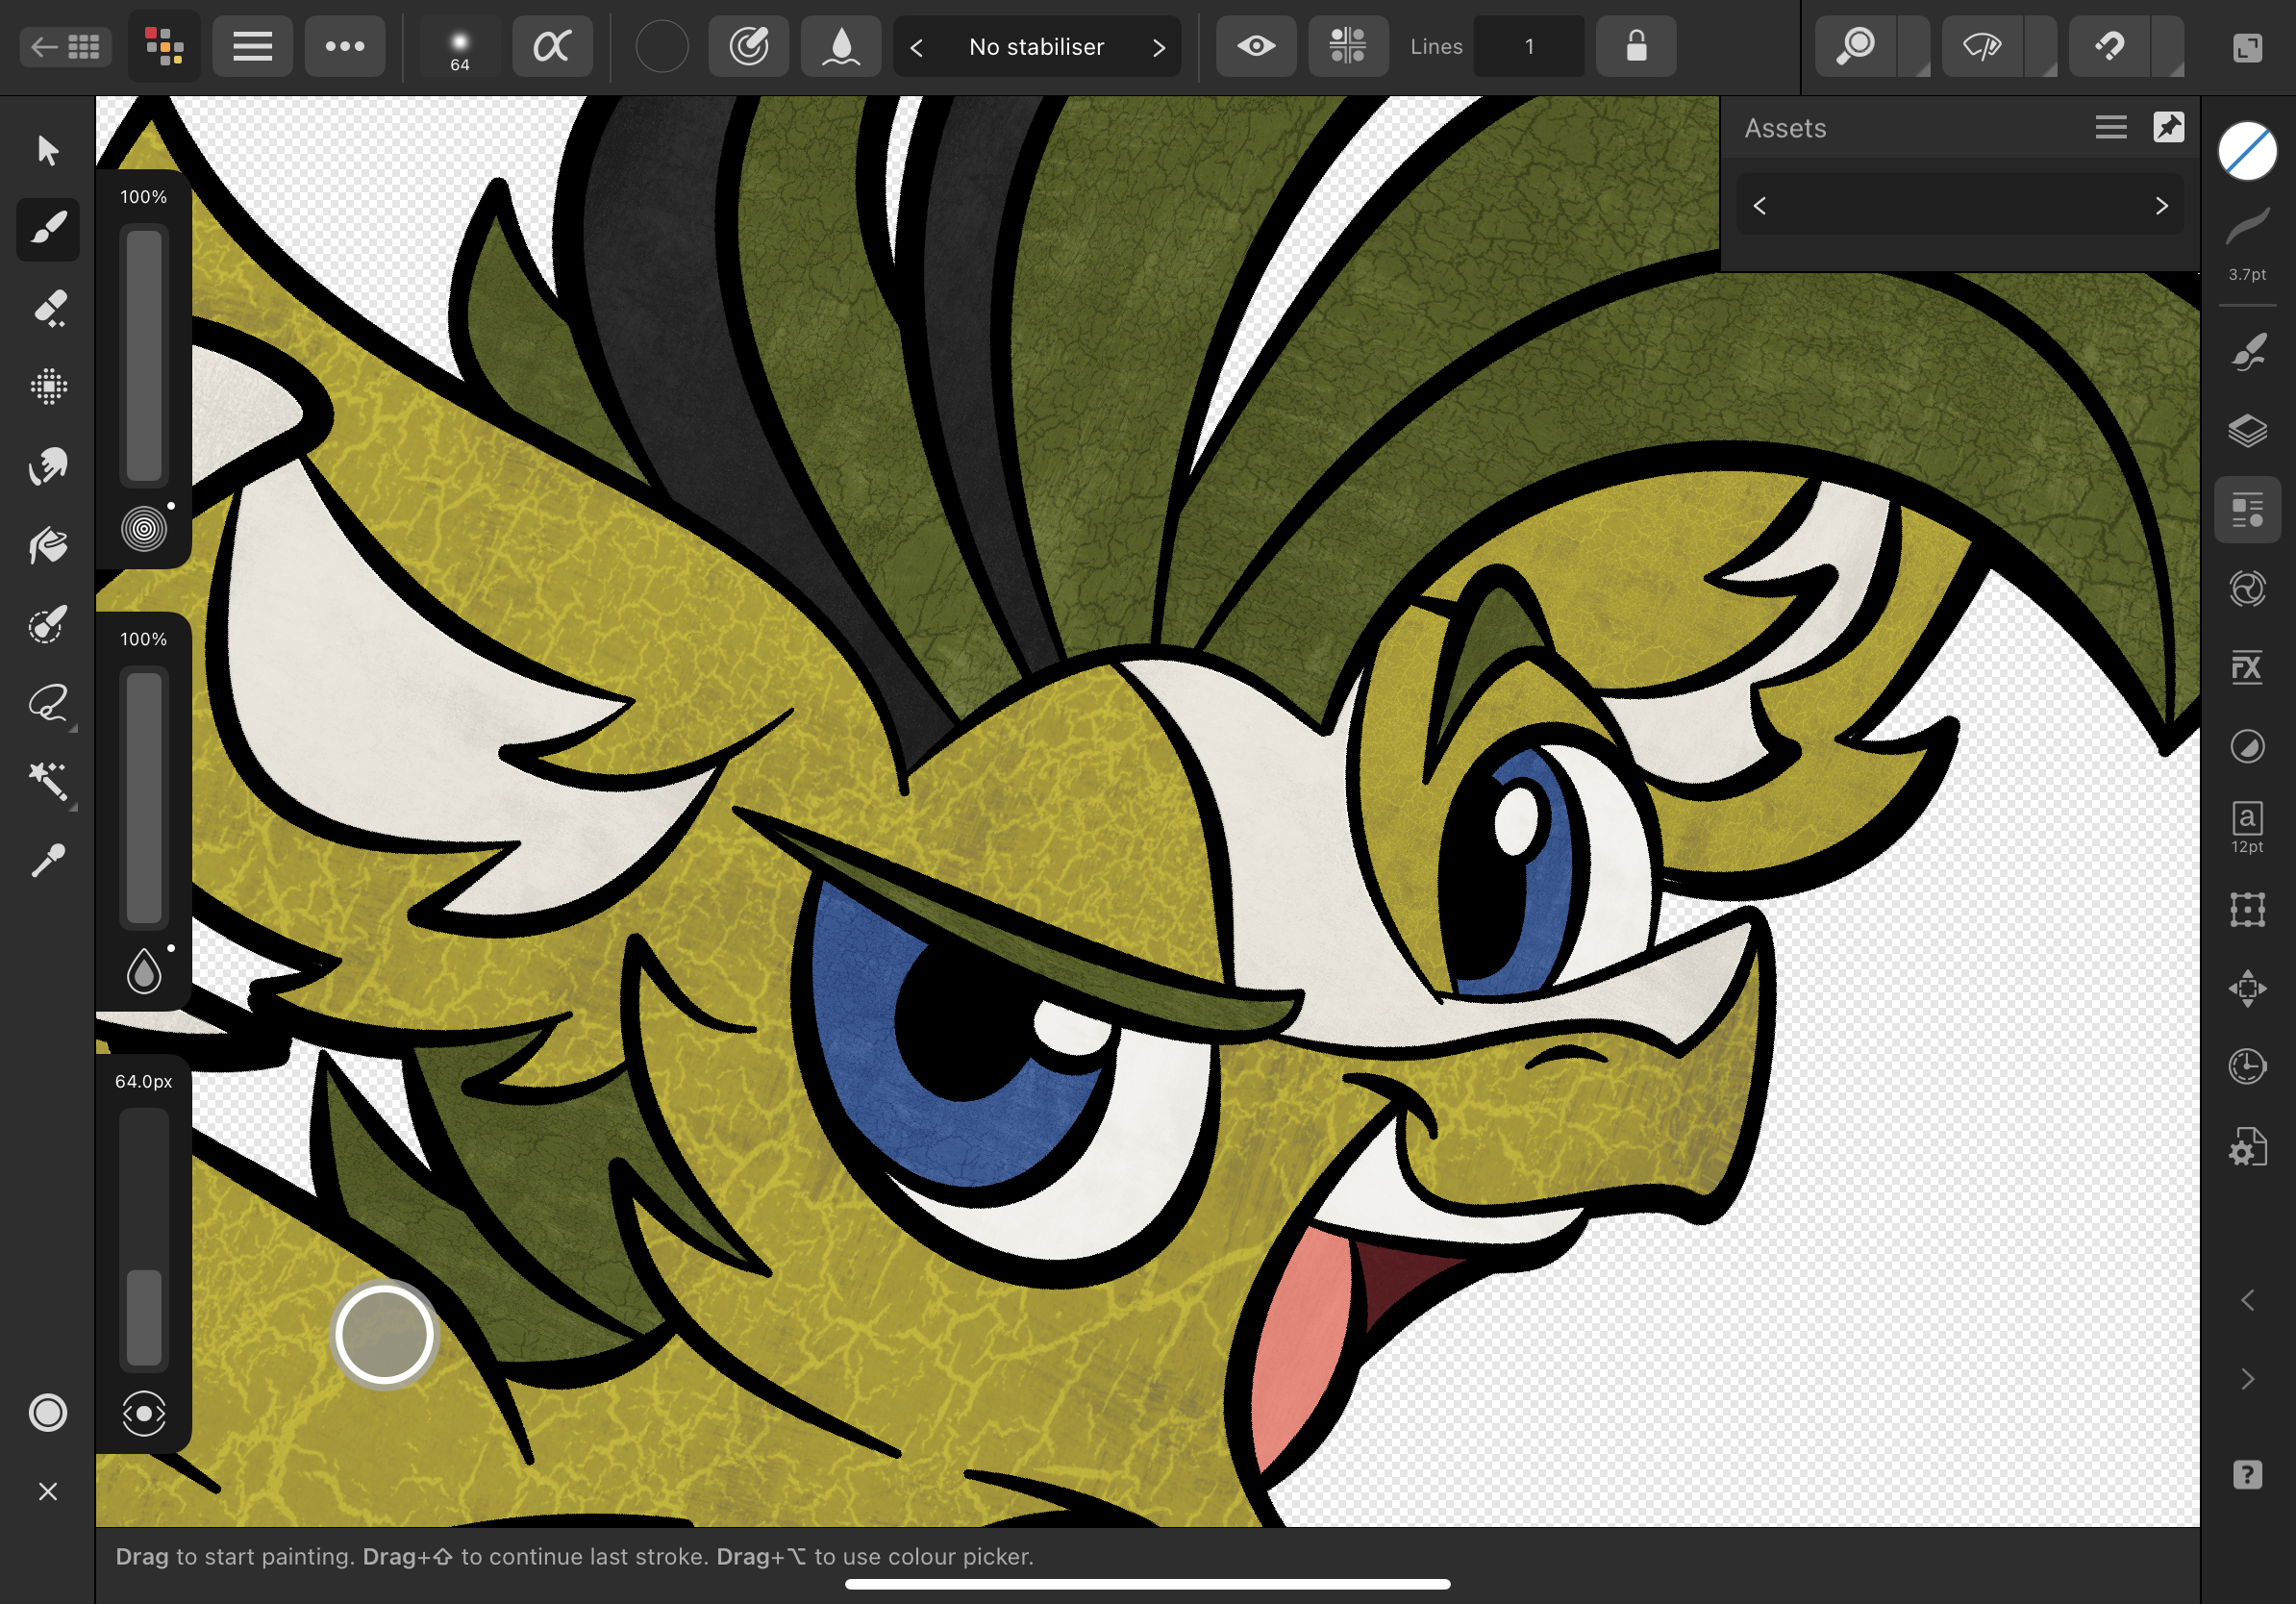Select the Colour Picker eyedropper tool
The height and width of the screenshot is (1604, 2296).
(48, 861)
